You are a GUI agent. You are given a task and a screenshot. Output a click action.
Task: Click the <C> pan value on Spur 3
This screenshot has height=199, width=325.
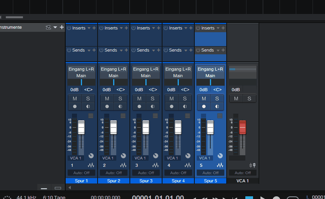coord(153,90)
